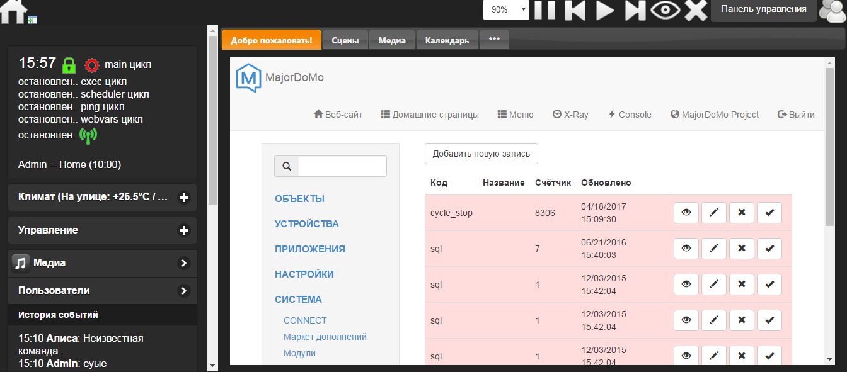847x372 pixels.
Task: Open X-Ray nav link
Action: [x=570, y=115]
